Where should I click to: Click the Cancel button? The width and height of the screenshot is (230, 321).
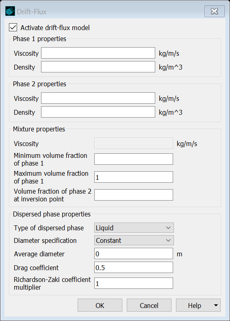[x=149, y=305]
